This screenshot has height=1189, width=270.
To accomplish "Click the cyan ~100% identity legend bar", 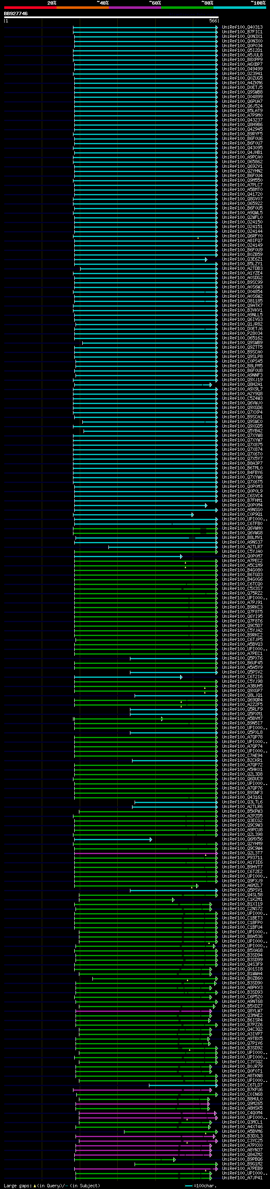I will pos(240,8).
